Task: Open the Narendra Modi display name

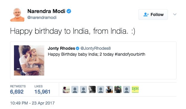Action: [x=46, y=11]
